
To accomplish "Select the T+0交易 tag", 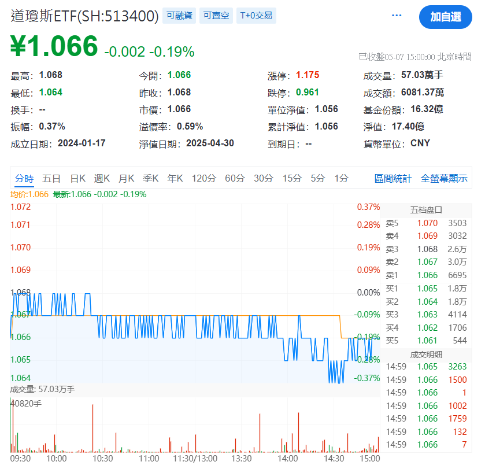I will 256,16.
